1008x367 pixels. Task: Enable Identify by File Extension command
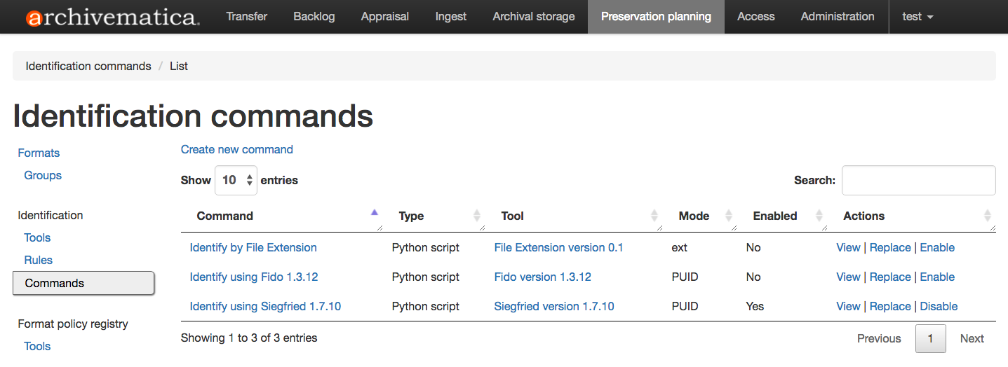(937, 247)
